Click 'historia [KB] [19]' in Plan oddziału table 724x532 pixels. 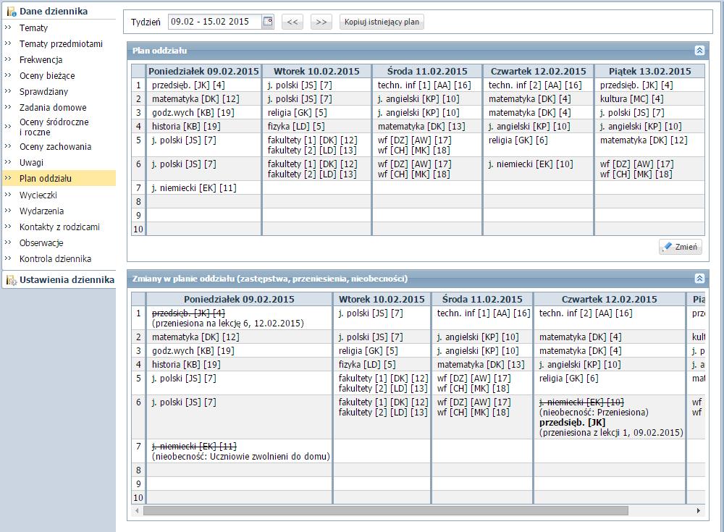(186, 126)
